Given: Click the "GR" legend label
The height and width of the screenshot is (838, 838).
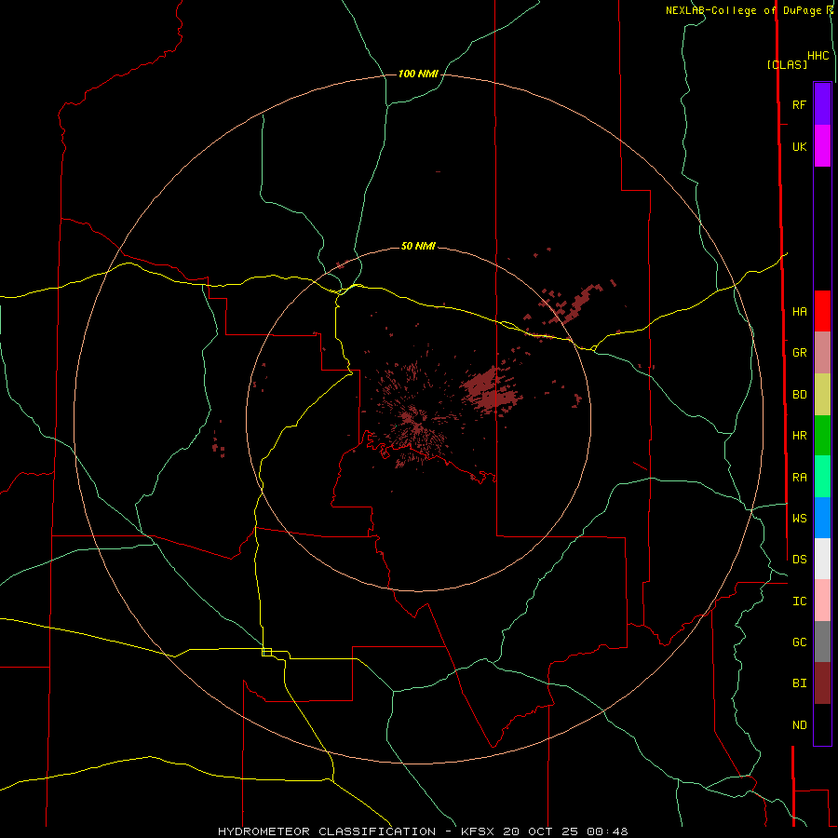Looking at the screenshot, I should pos(799,353).
